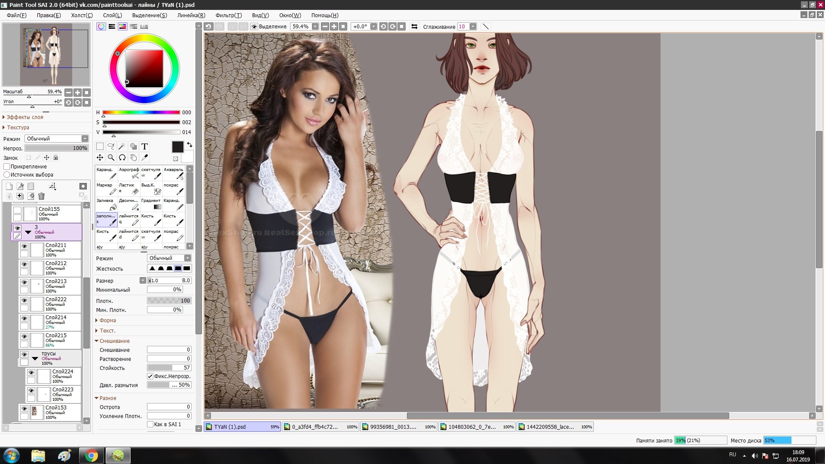Hide layer Слой211 via eye icon
The width and height of the screenshot is (825, 464).
pyautogui.click(x=24, y=247)
